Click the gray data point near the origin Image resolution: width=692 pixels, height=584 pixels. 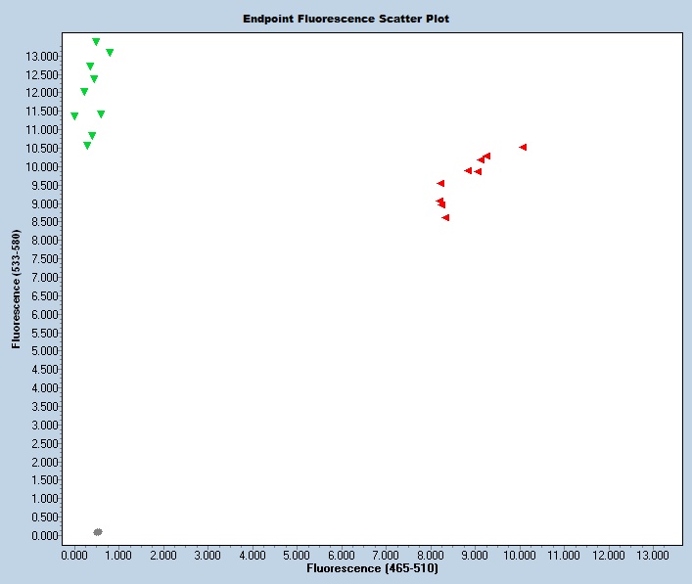pos(98,532)
